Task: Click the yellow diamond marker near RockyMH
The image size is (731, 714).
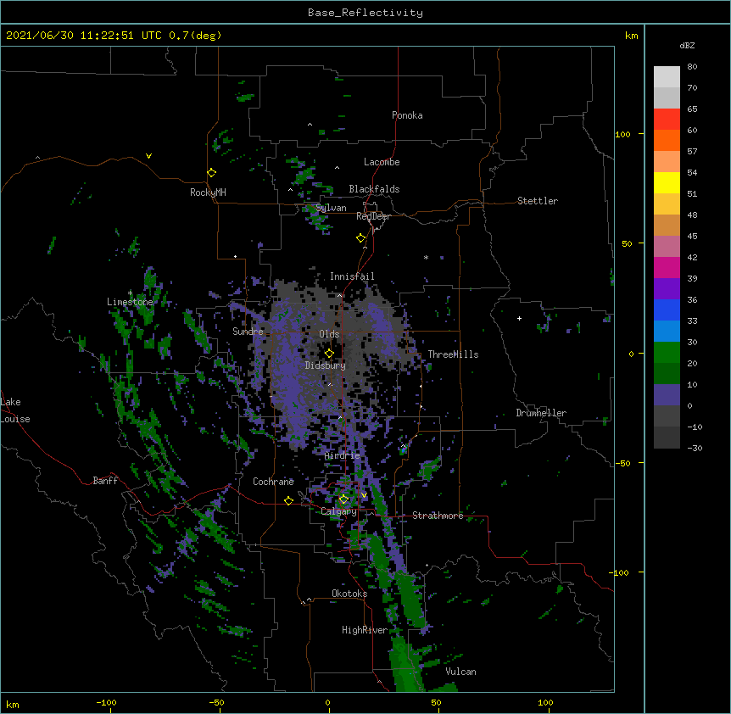Action: 211,173
